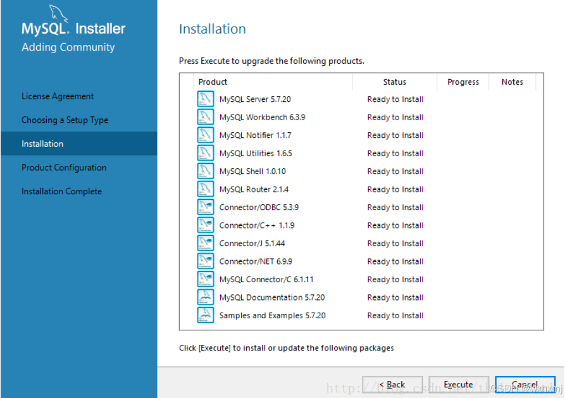
Task: Click the MySQL Router 2.1.4 product icon
Action: (206, 189)
